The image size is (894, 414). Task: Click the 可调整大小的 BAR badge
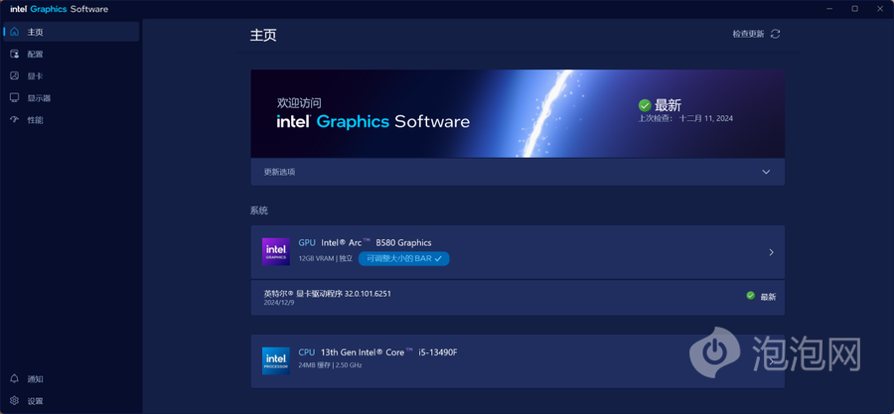point(403,258)
